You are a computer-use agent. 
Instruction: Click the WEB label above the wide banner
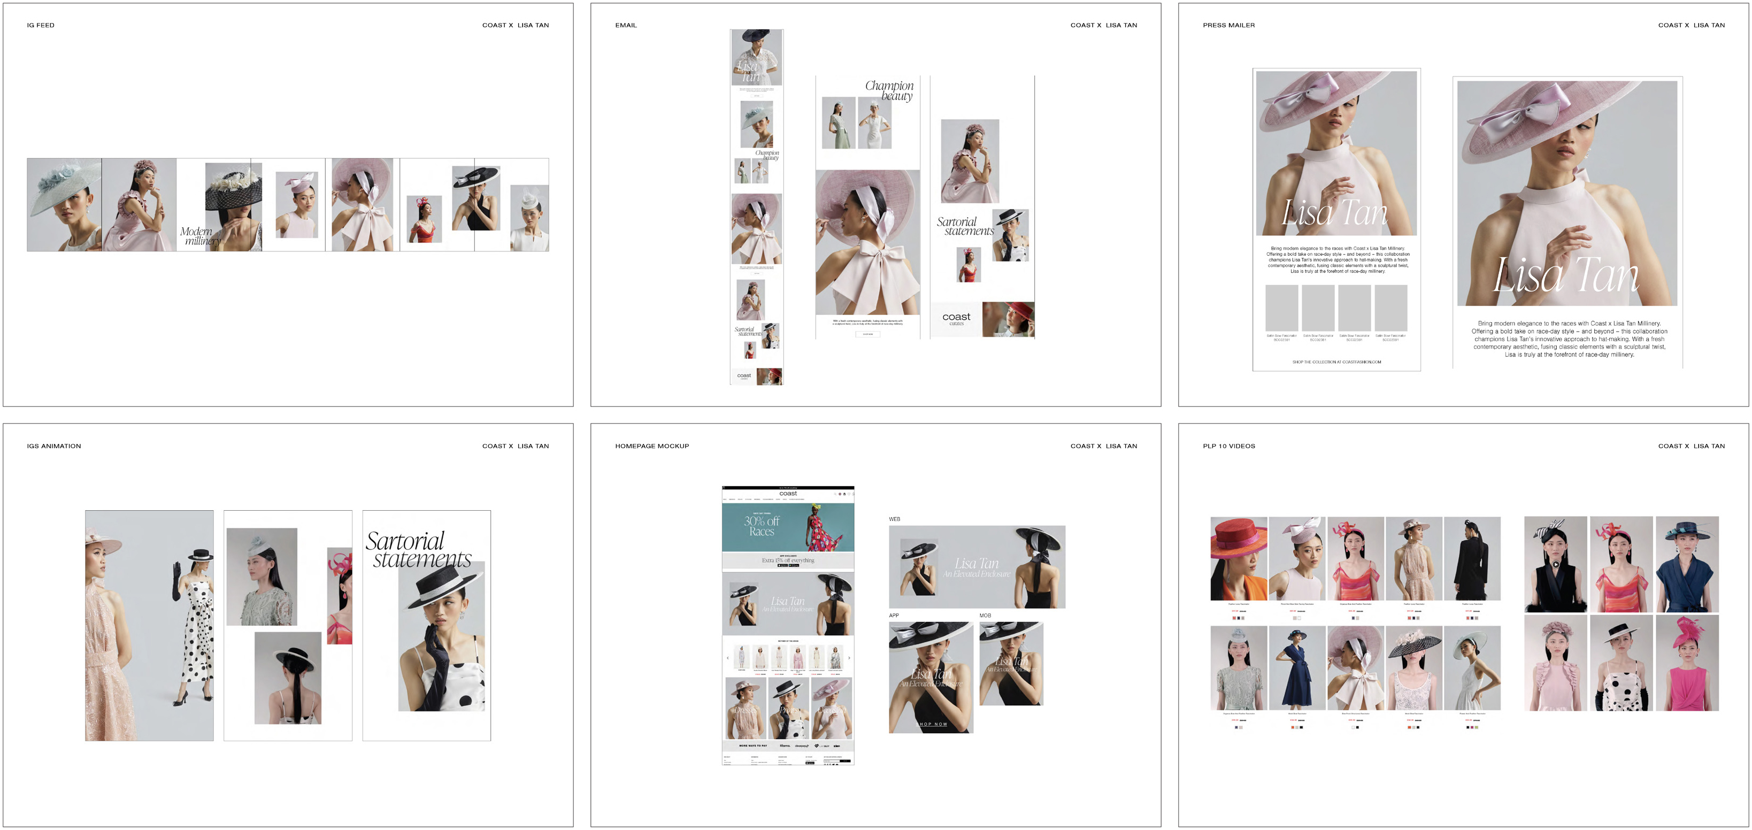(894, 519)
